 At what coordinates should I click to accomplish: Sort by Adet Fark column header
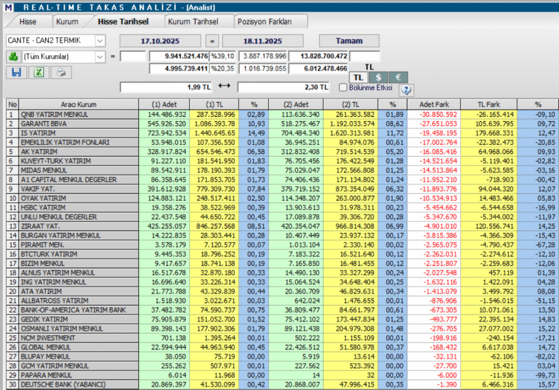tap(433, 104)
